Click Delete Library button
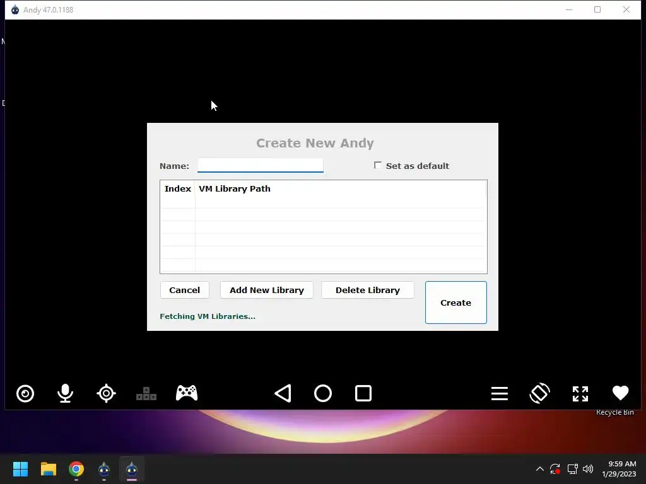This screenshot has width=646, height=484. click(368, 290)
